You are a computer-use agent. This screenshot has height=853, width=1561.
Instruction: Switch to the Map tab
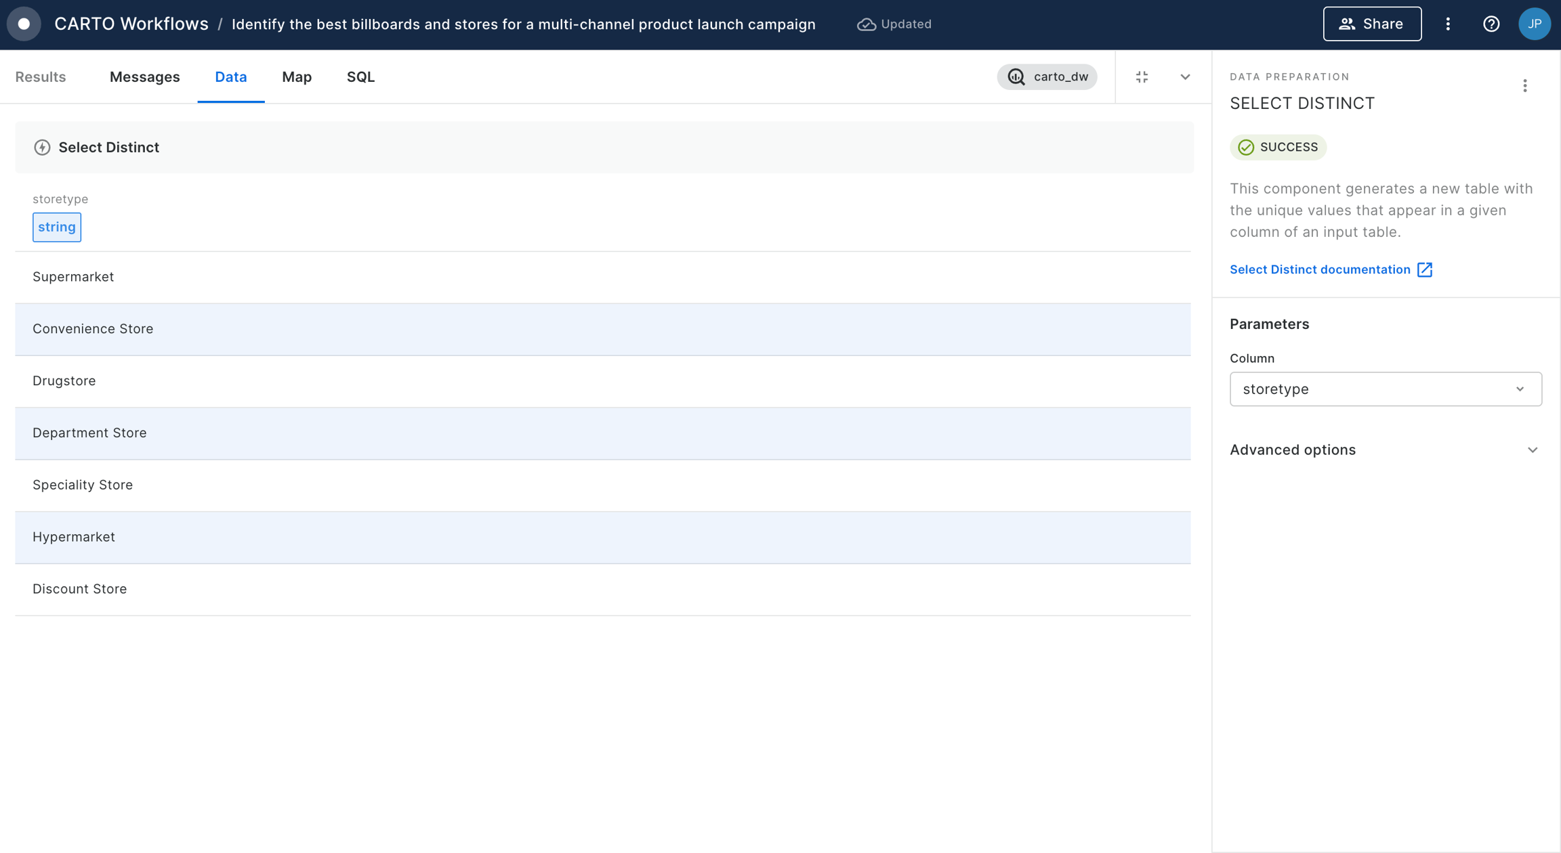(x=296, y=77)
